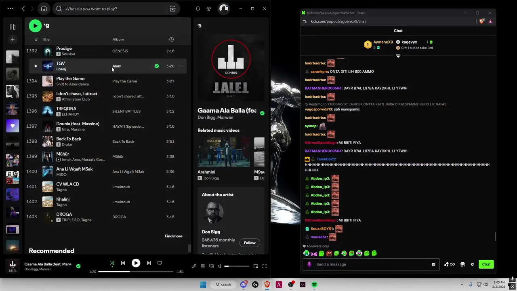Select the DROGA track title
This screenshot has width=517, height=291.
(64, 214)
